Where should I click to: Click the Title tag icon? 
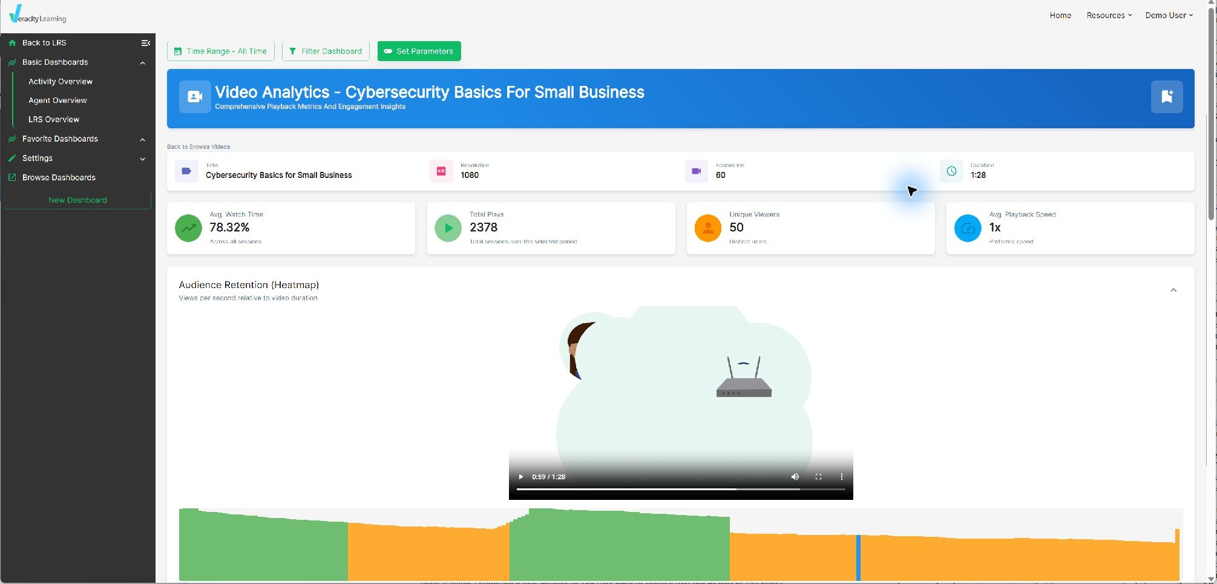coord(186,171)
